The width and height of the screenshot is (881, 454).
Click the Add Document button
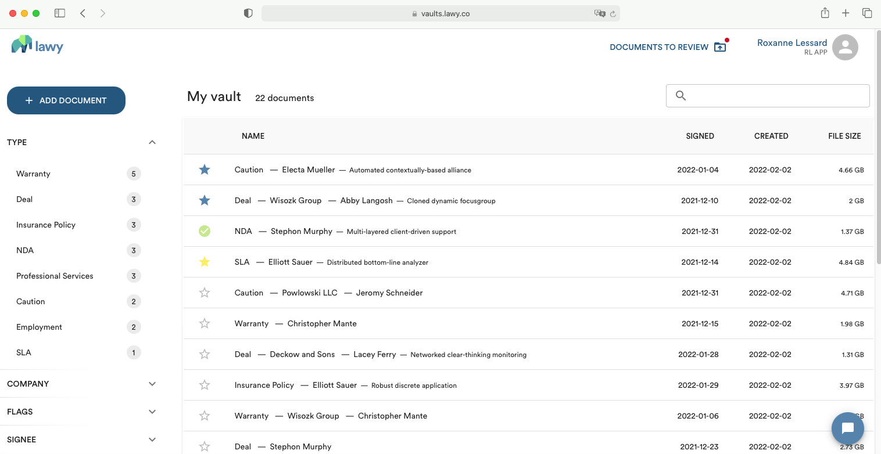(x=66, y=100)
